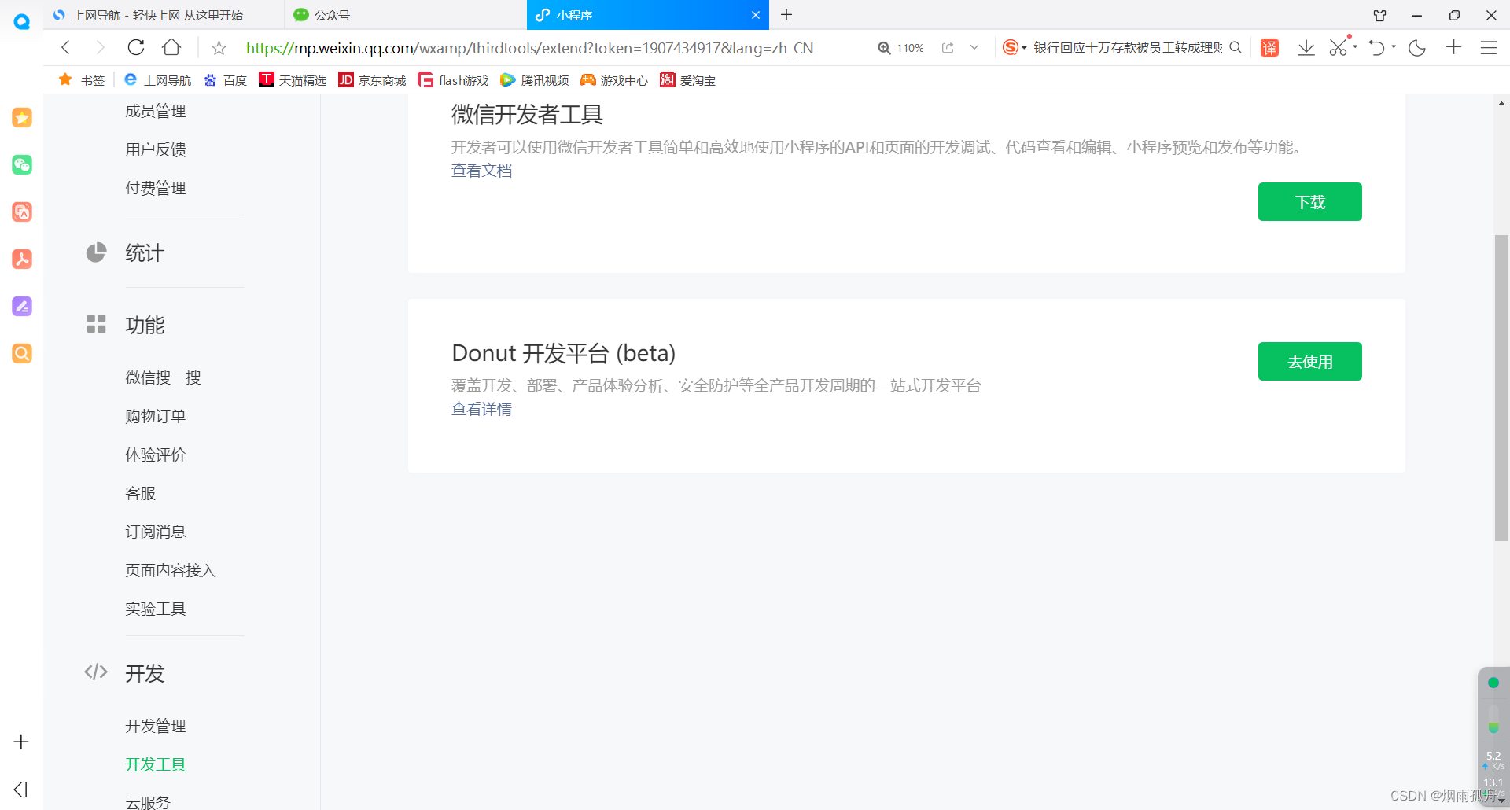1510x810 pixels.
Task: Open the 查看详情 link
Action: pyautogui.click(x=481, y=409)
